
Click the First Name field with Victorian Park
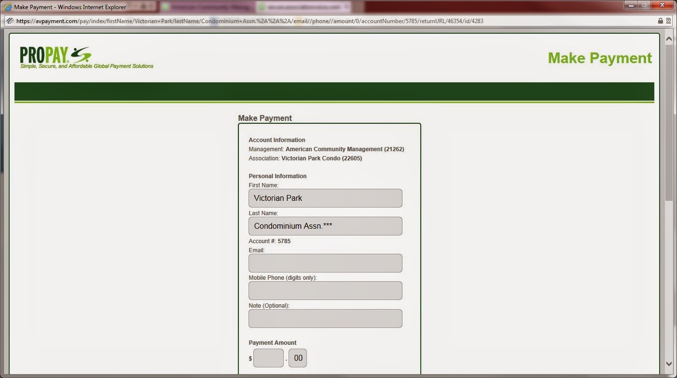tap(325, 198)
